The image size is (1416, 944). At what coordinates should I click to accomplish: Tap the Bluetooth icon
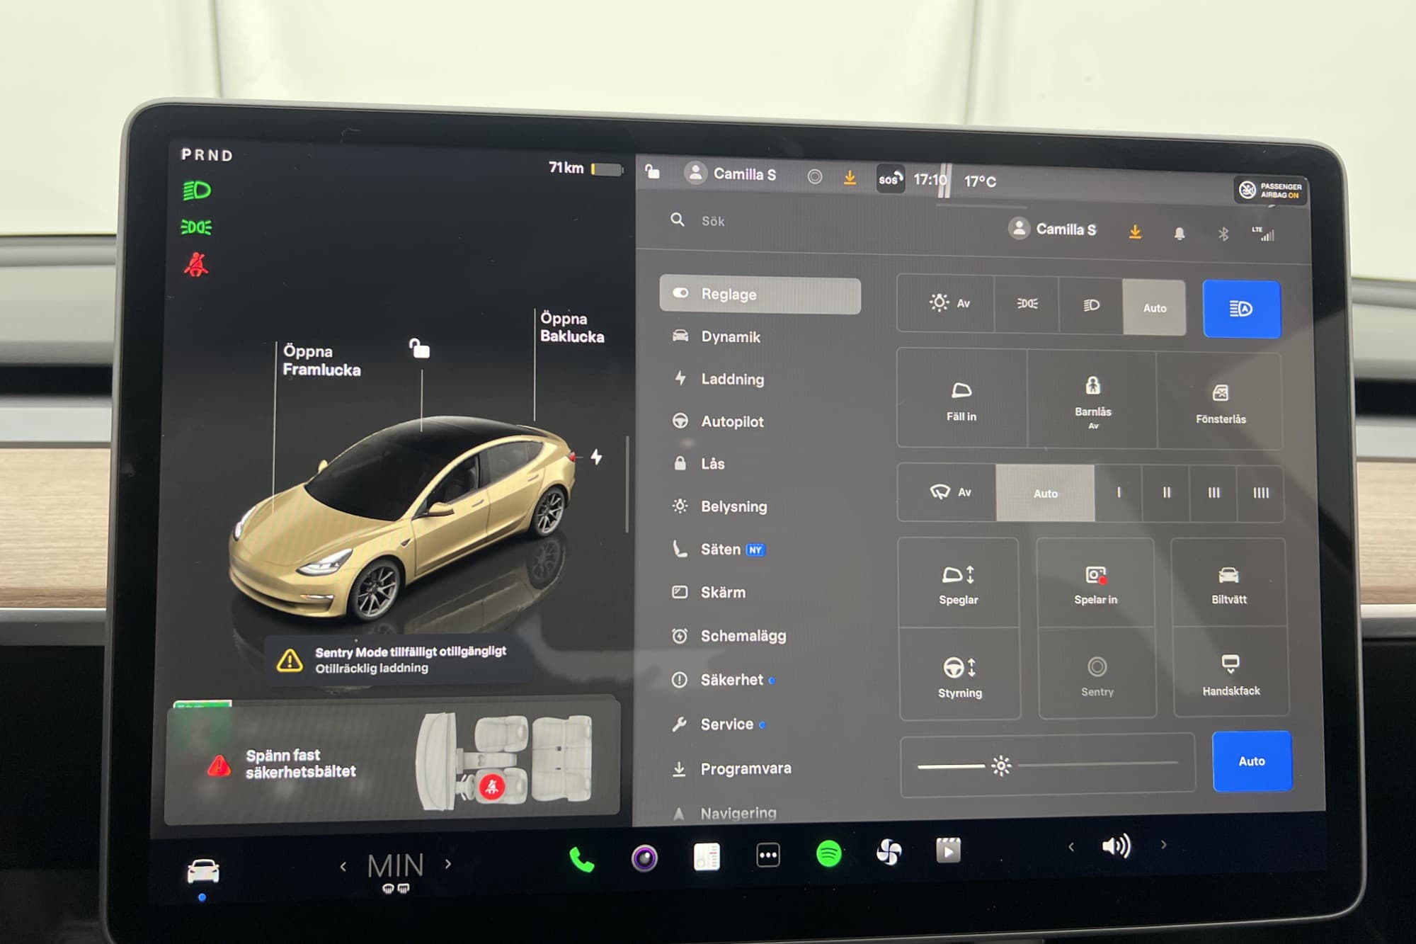tap(1223, 234)
